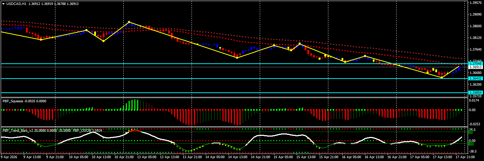Click the 10 Apr 21:00 time label

pyautogui.click(x=123, y=156)
